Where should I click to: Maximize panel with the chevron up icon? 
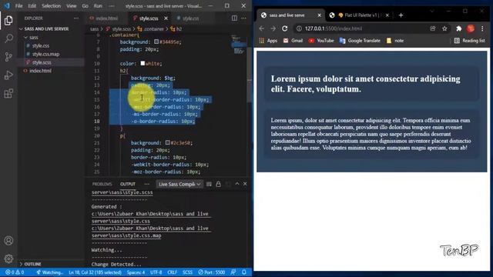coord(237,184)
